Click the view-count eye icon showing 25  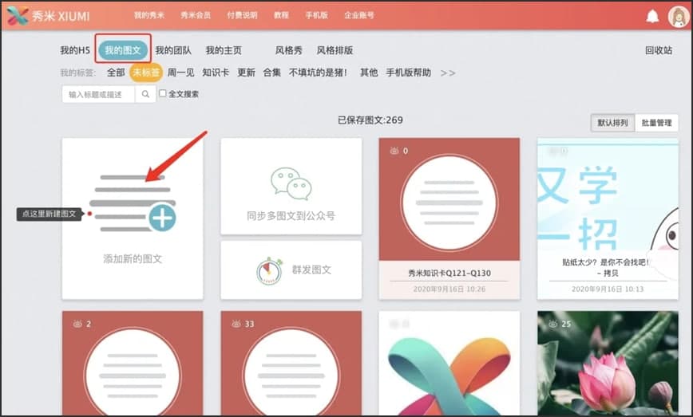[x=553, y=325]
